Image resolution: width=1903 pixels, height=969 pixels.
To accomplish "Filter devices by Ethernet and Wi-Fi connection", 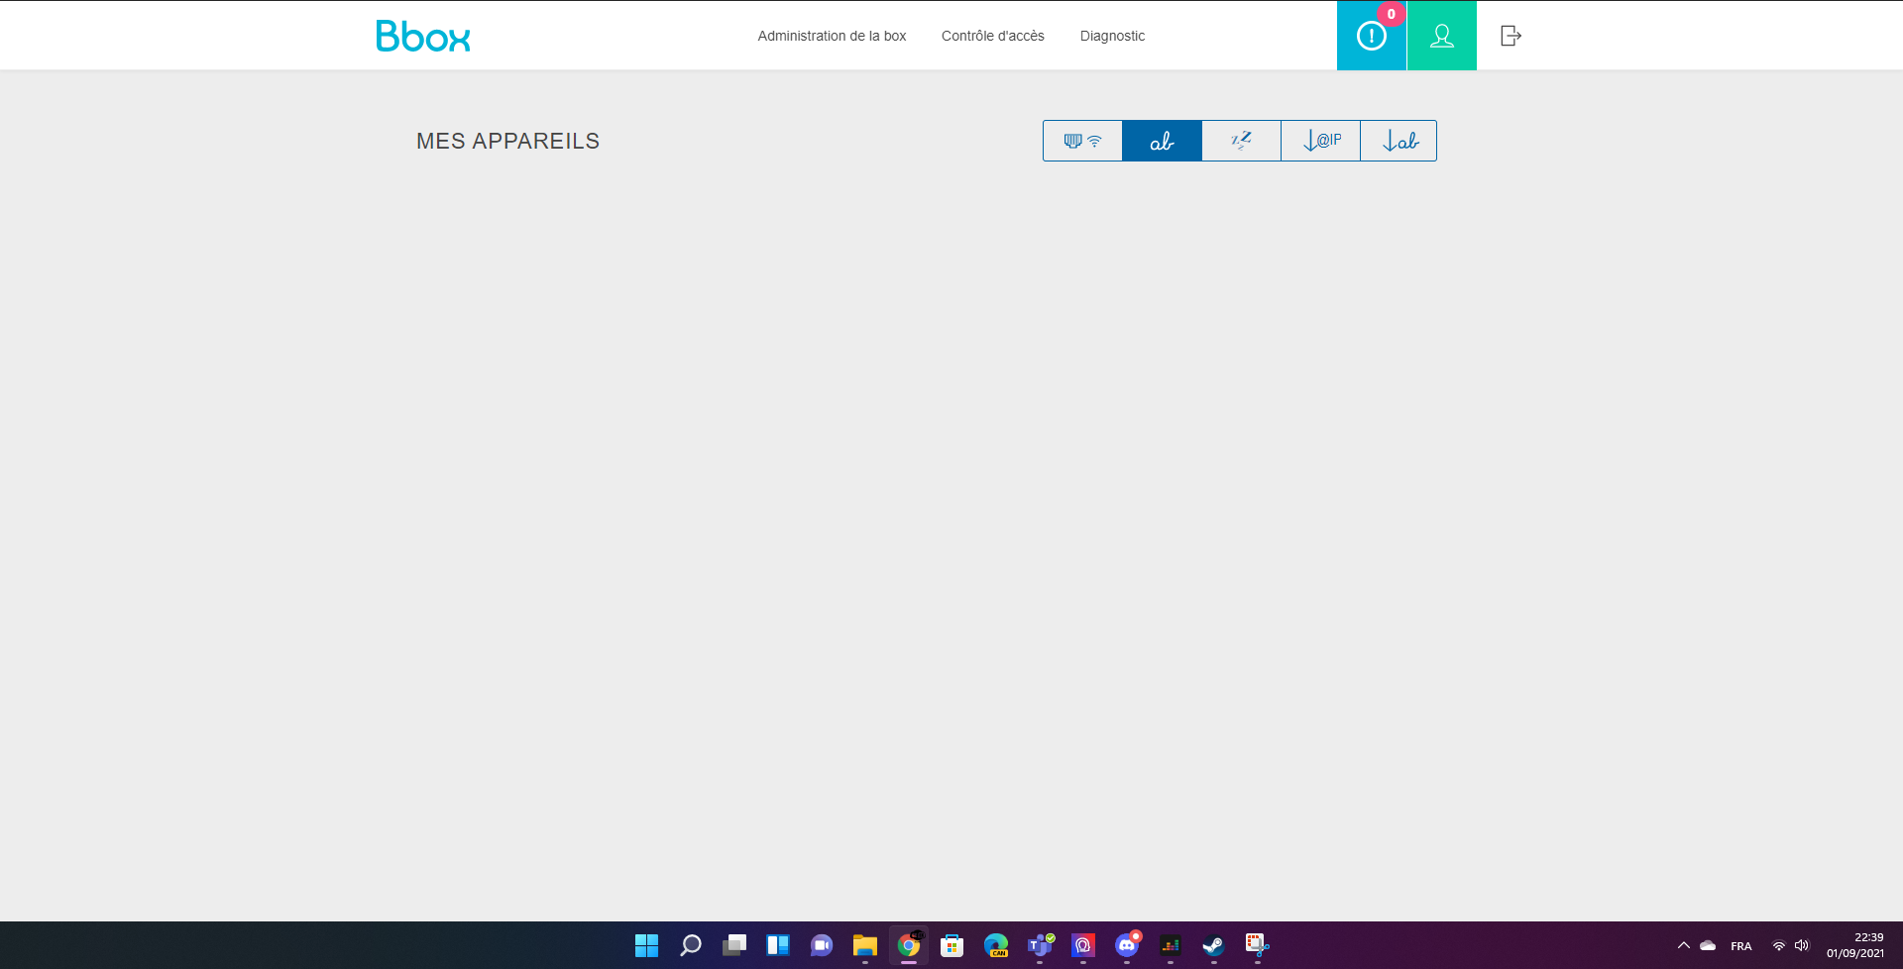I will [1082, 141].
